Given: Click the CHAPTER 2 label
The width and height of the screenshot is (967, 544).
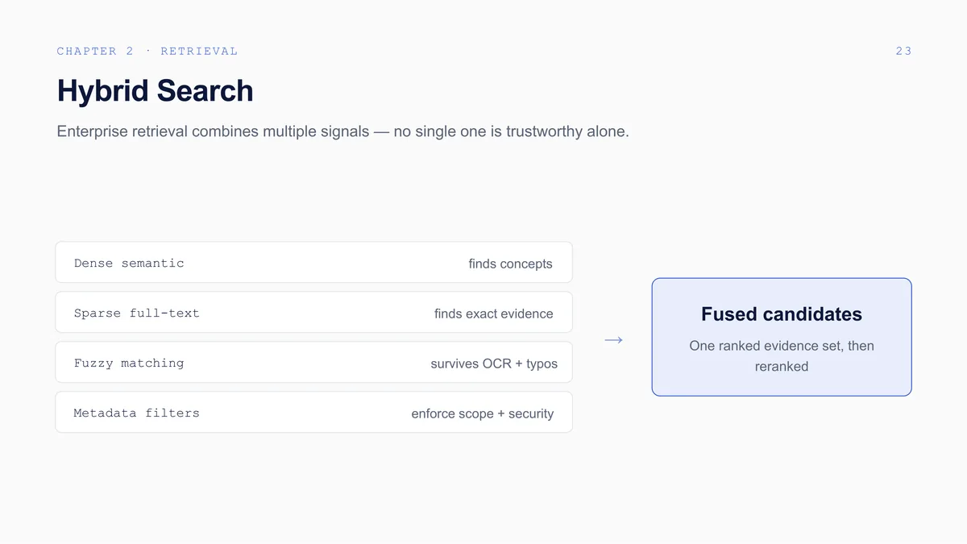Looking at the screenshot, I should pos(95,51).
